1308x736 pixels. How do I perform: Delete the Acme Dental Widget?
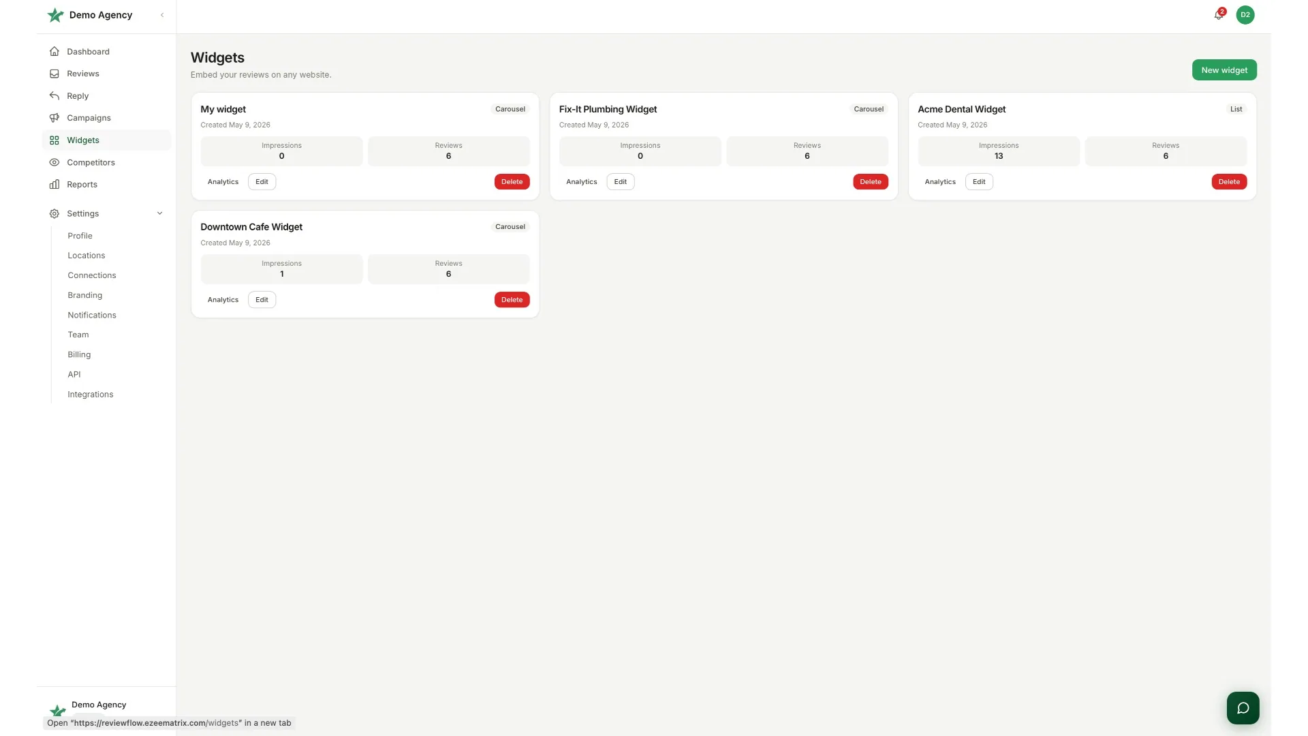point(1229,182)
